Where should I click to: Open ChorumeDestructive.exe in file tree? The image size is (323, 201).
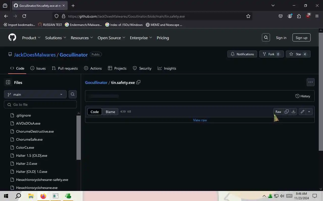[35, 131]
